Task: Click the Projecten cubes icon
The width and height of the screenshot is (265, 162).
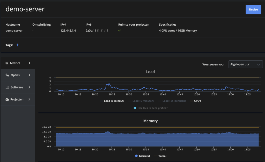Action: 7,99
